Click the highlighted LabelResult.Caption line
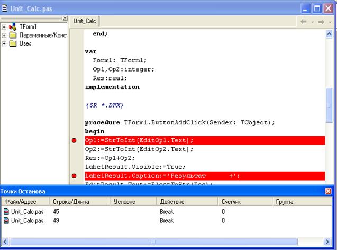The image size is (337, 250). point(205,176)
